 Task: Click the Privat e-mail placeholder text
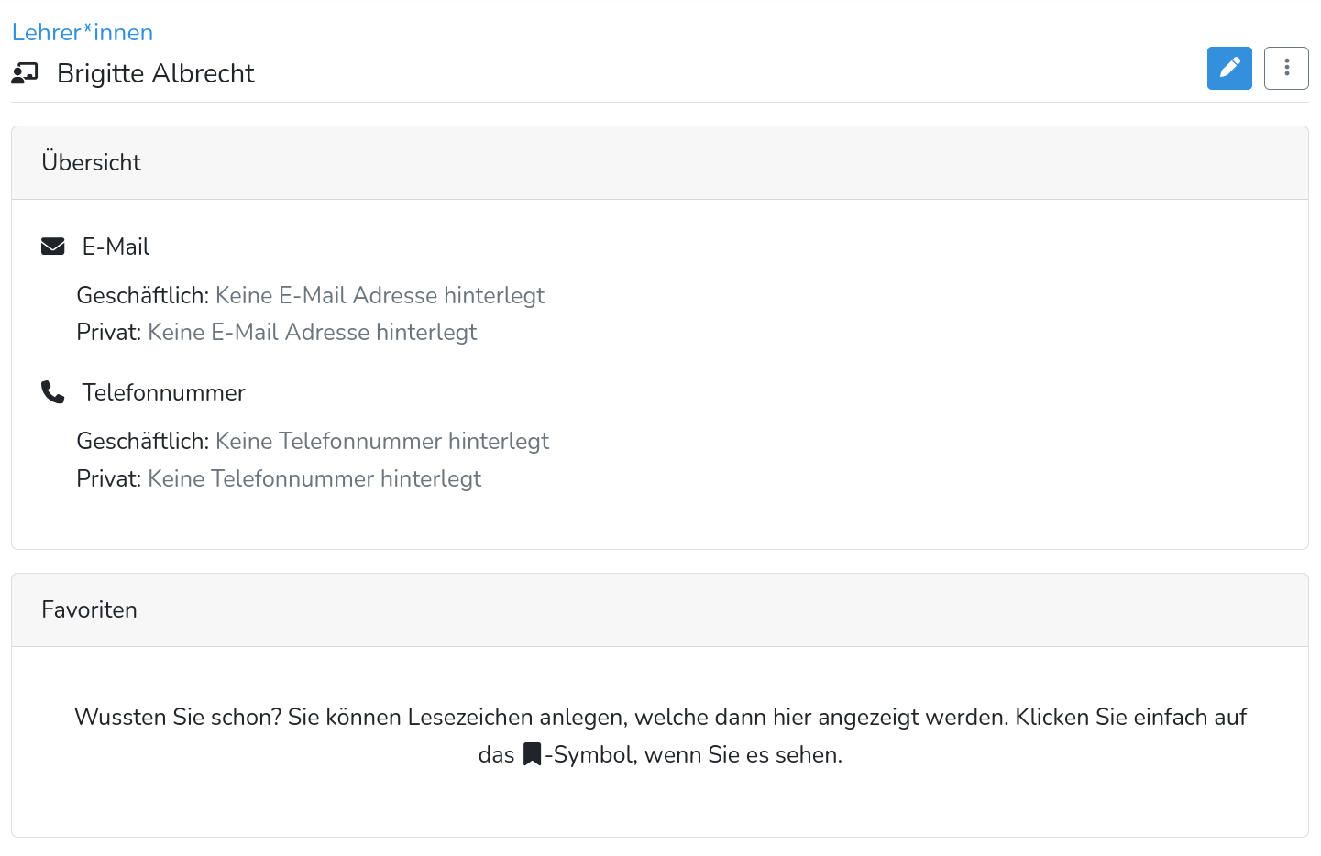(312, 332)
